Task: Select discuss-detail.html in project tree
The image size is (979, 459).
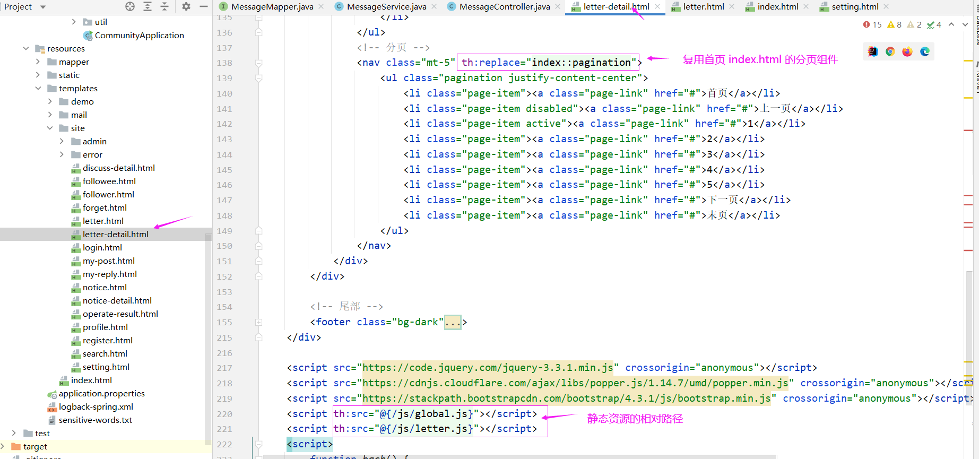Action: click(x=113, y=168)
